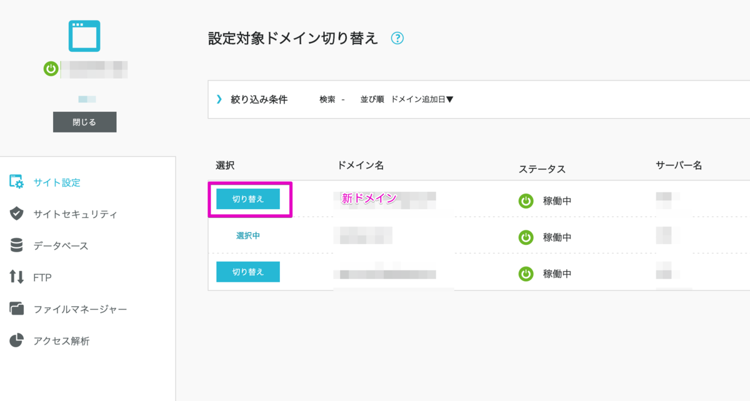Screen dimensions: 750x401
Task: Click the サイトセキュリティ shield icon
Action: (x=17, y=214)
